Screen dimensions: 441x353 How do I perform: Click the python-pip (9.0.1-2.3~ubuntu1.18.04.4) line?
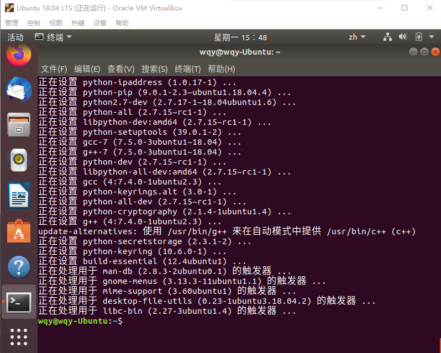[x=165, y=92]
